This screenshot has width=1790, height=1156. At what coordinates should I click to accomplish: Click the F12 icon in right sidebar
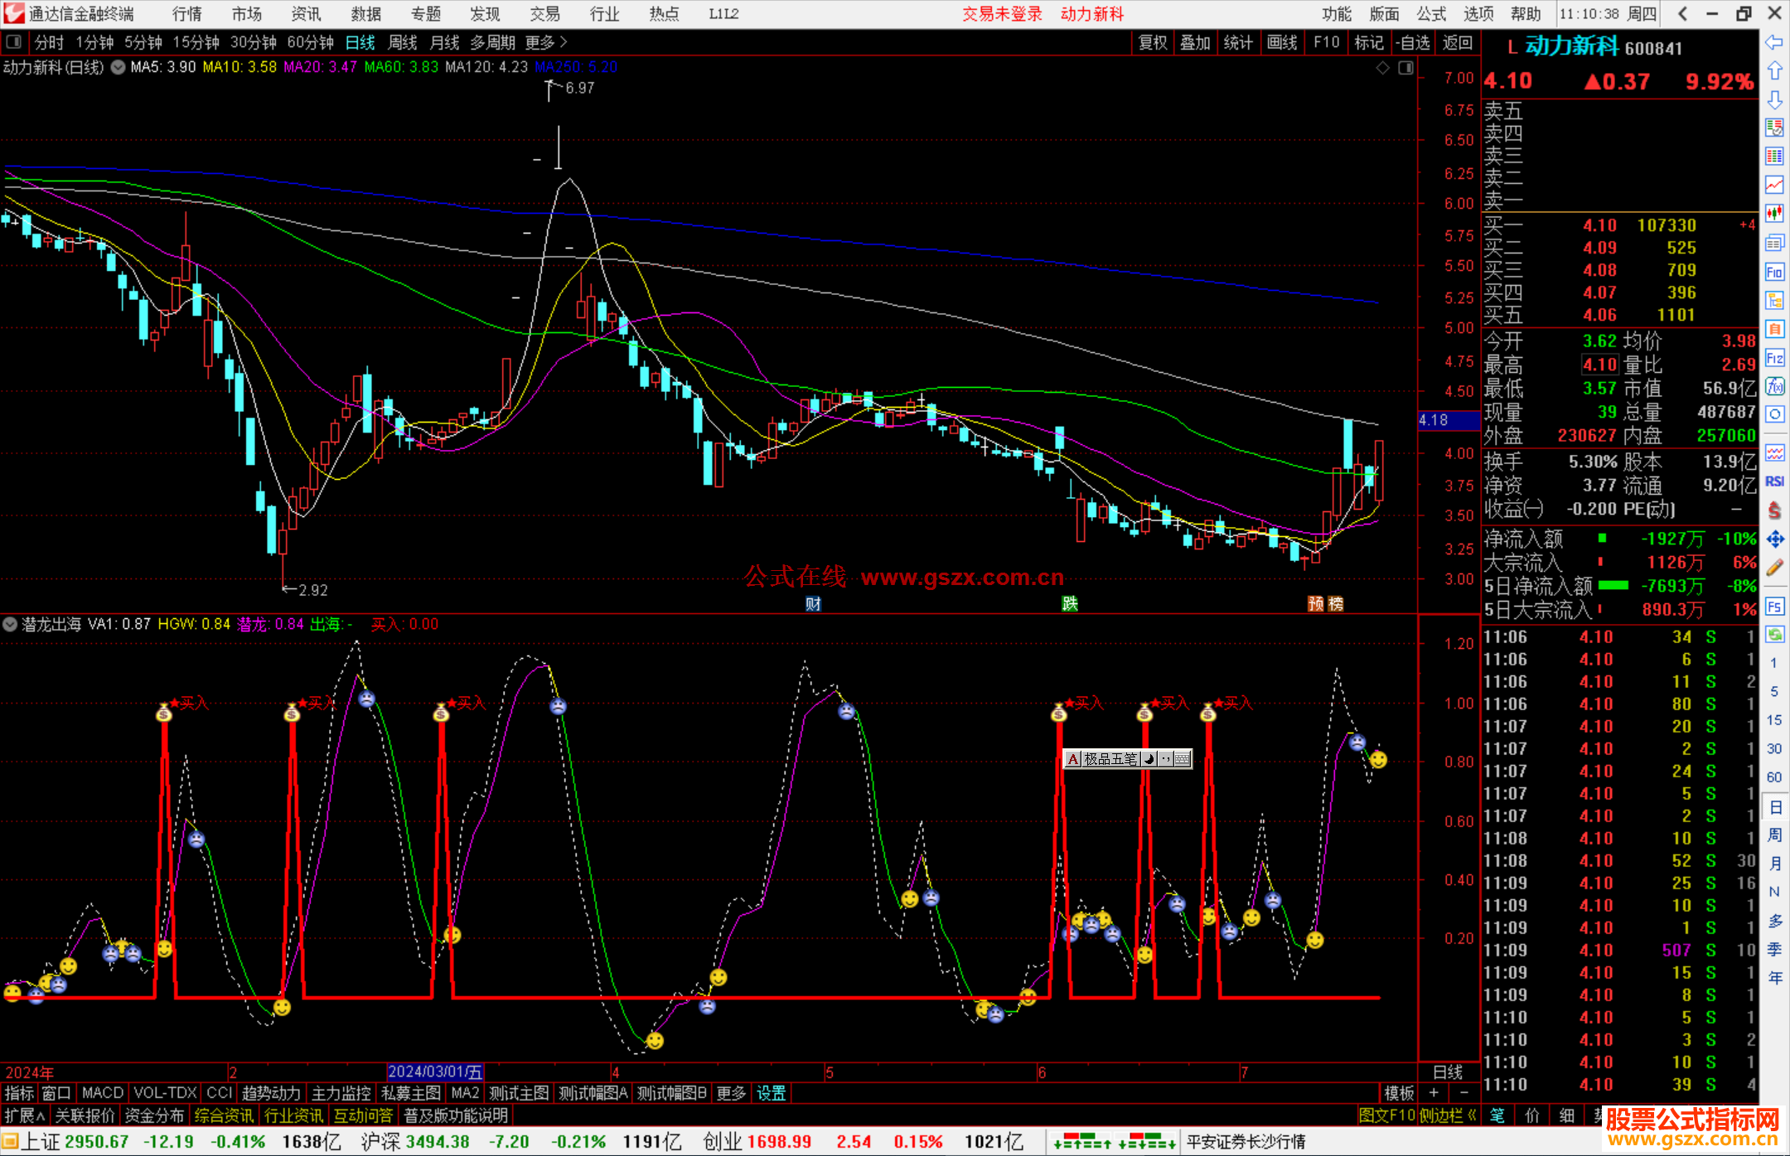click(x=1774, y=359)
